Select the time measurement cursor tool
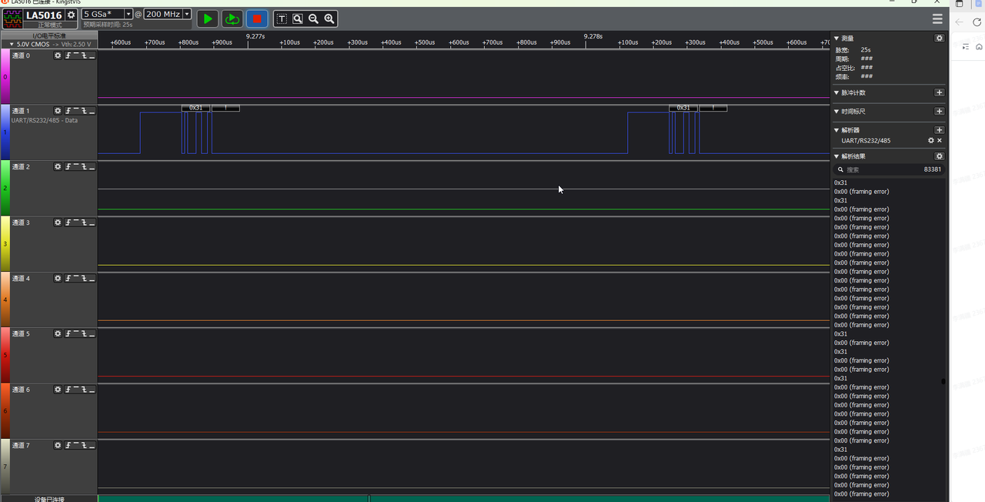This screenshot has width=985, height=502. 282,18
